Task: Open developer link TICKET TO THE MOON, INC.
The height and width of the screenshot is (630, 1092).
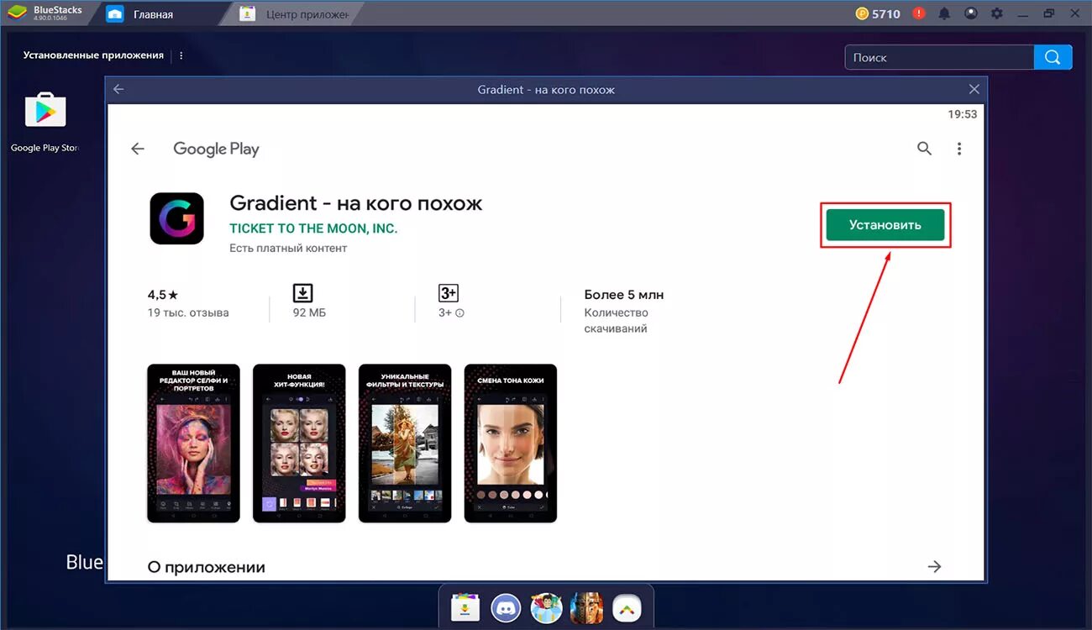Action: click(x=313, y=228)
